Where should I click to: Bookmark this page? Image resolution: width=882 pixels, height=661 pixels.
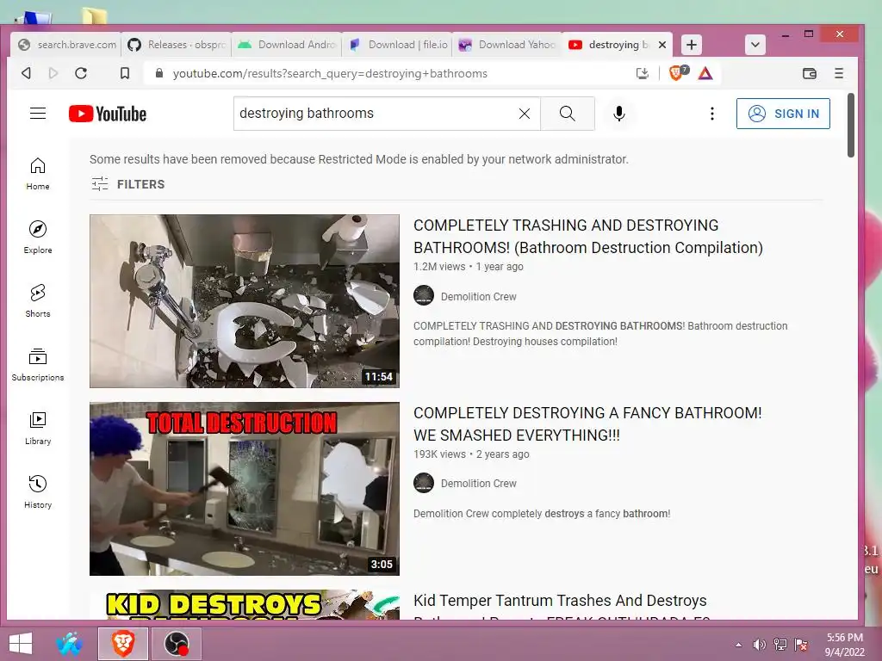pyautogui.click(x=125, y=73)
